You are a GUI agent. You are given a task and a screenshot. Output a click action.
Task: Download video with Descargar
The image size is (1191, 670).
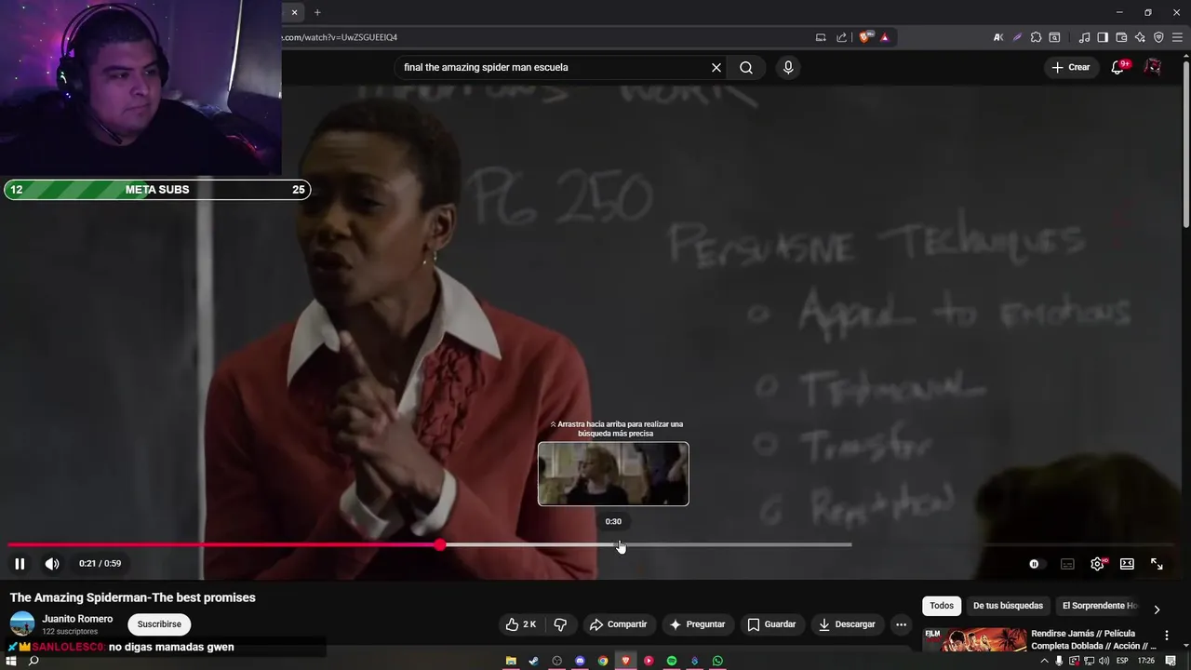[848, 624]
